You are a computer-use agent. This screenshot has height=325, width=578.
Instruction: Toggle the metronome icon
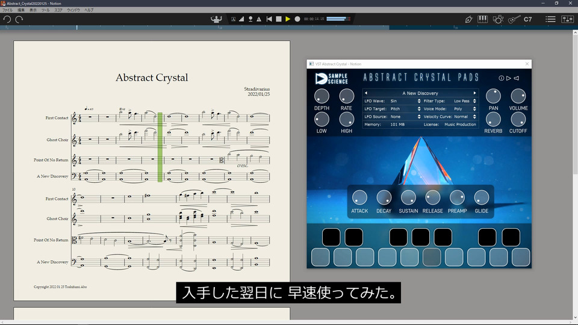click(x=259, y=19)
